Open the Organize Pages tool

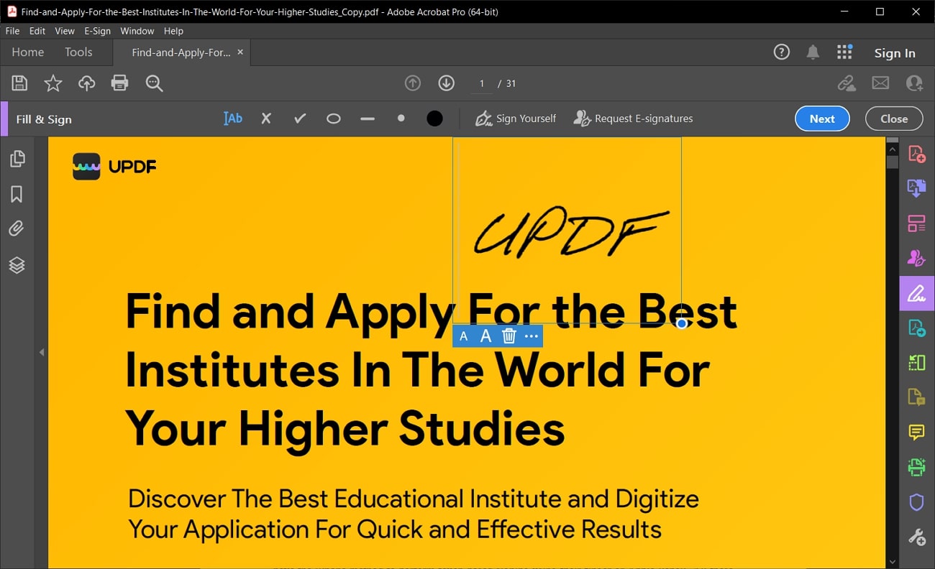pos(916,223)
